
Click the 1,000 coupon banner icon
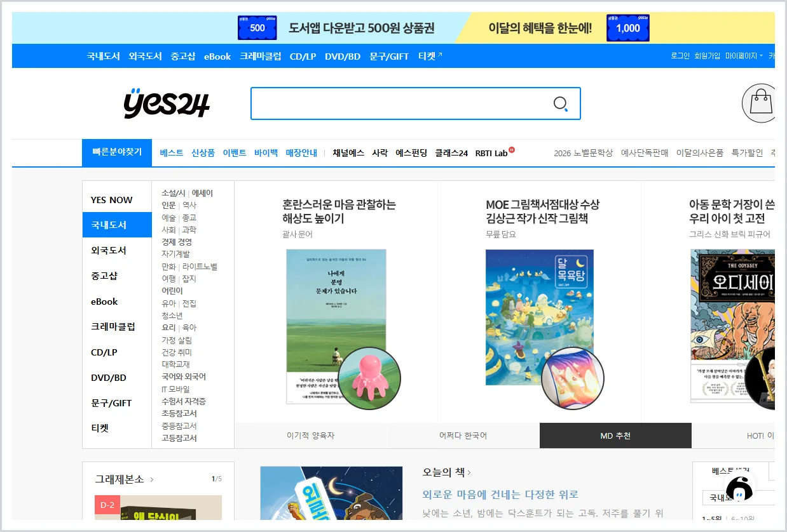tap(628, 28)
